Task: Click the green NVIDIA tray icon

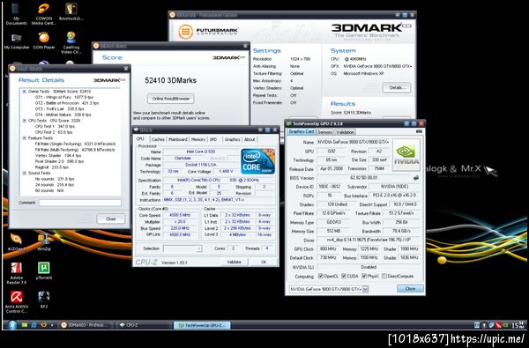Action: [504, 325]
